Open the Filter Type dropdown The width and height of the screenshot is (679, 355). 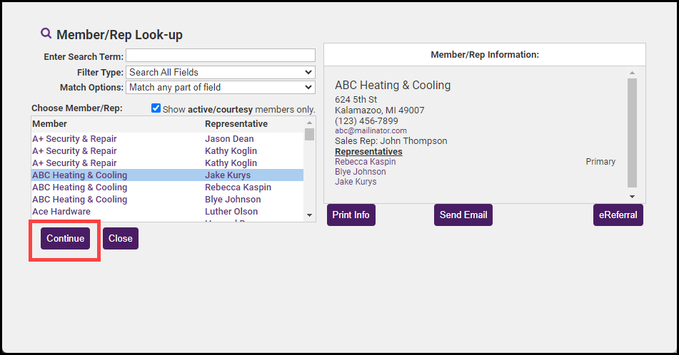click(220, 72)
